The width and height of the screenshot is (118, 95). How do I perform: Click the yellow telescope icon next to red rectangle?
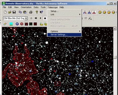click(x=41, y=24)
